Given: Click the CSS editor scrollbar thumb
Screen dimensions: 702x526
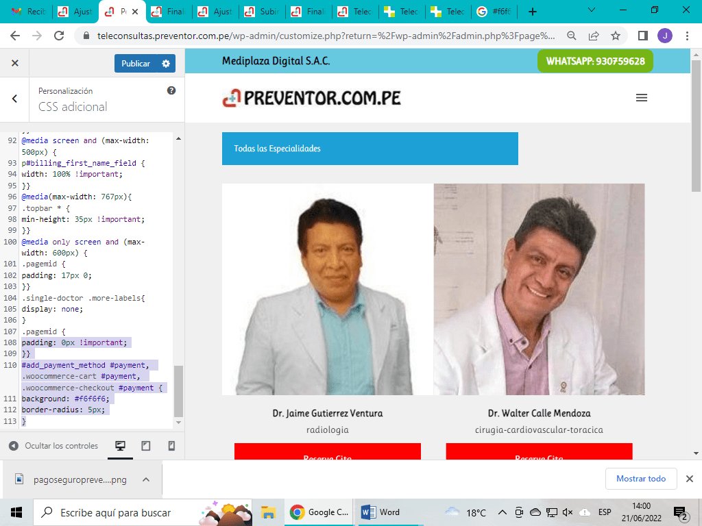Looking at the screenshot, I should [x=178, y=391].
